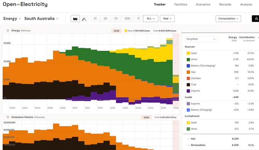The image size is (259, 150).
Task: Select the line chart view icon
Action: tap(84, 19)
